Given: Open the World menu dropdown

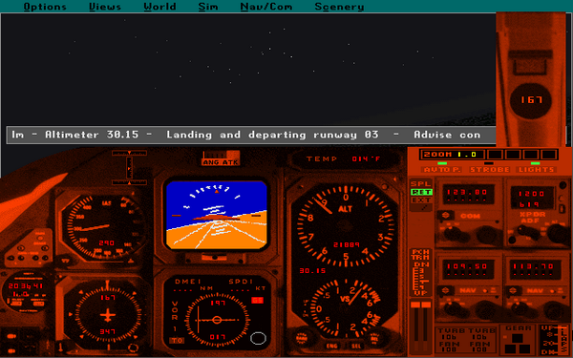Looking at the screenshot, I should (160, 7).
